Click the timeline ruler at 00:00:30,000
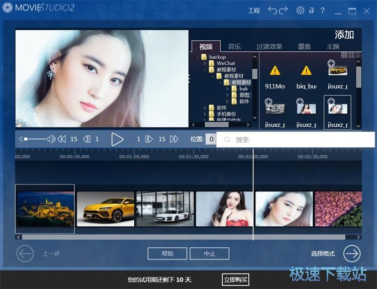 click(x=74, y=156)
